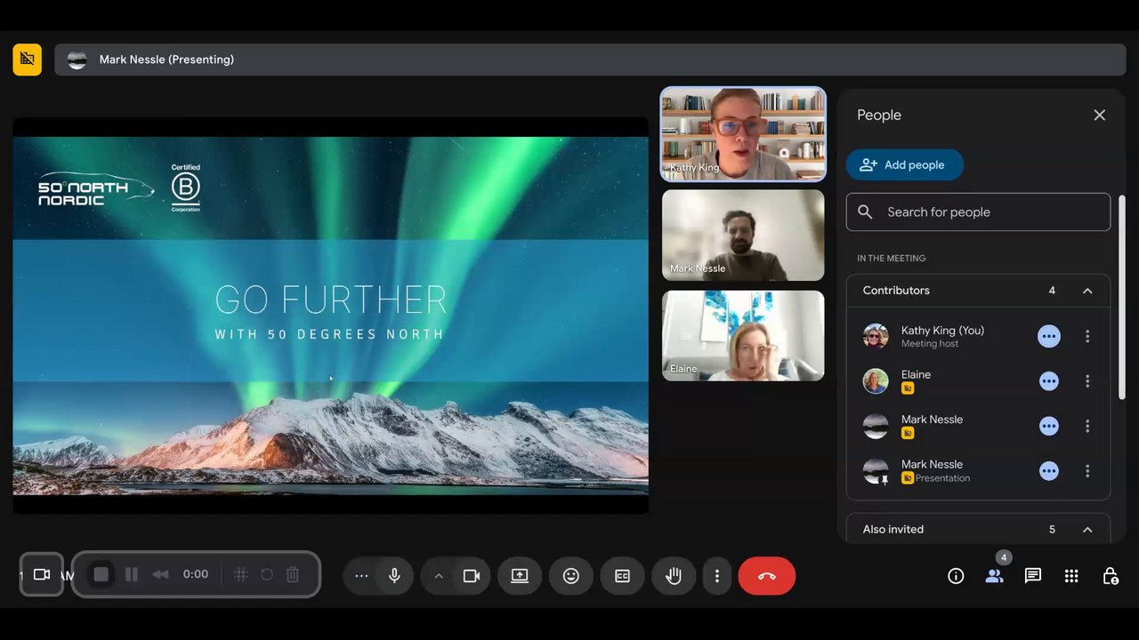Screen dimensions: 1139x640
Task: Open the Activities grid icon
Action: (x=1071, y=576)
